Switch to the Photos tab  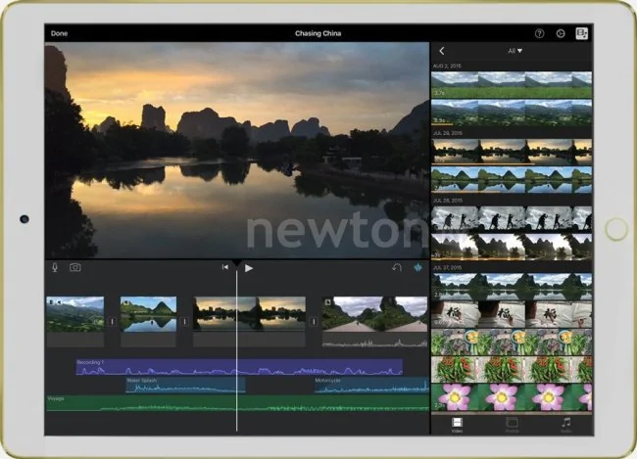click(x=512, y=425)
